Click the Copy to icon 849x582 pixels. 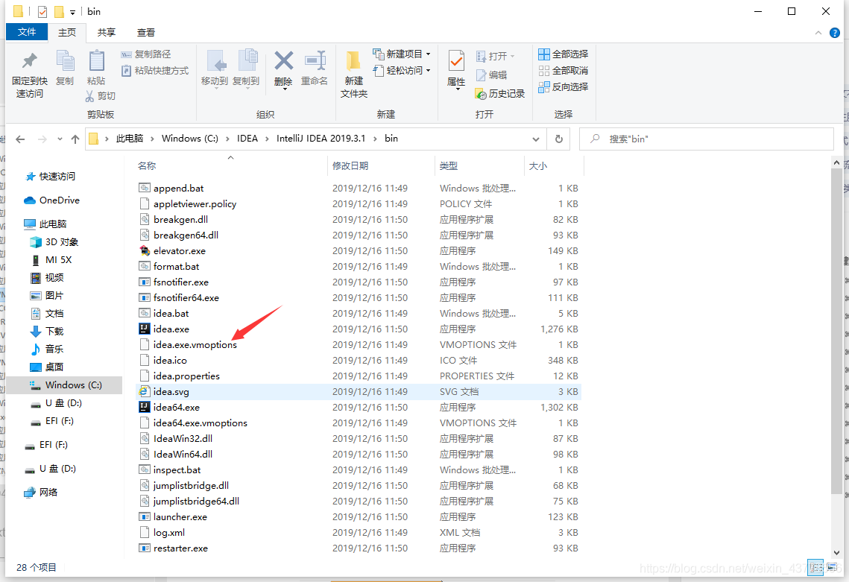(x=247, y=60)
